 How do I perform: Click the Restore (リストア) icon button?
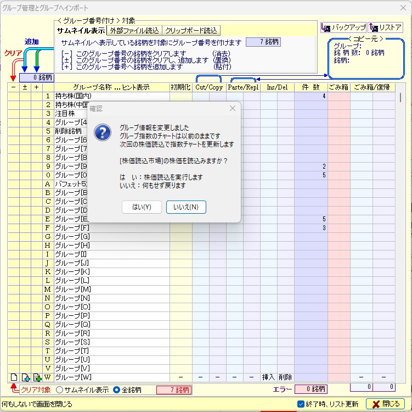pos(385,27)
